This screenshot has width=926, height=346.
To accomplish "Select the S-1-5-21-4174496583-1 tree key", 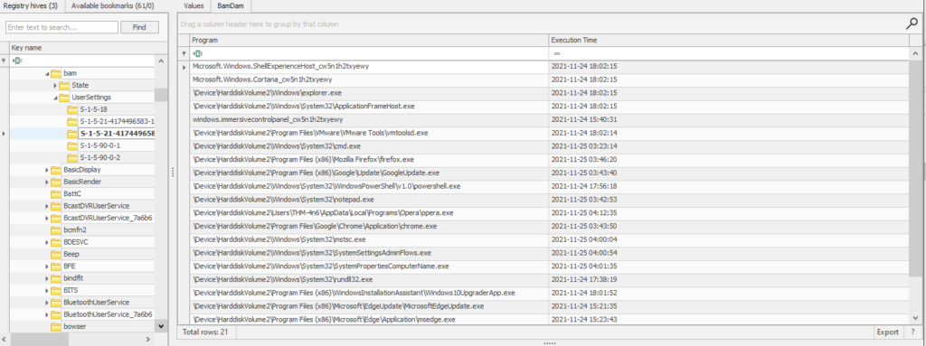I will coord(117,122).
